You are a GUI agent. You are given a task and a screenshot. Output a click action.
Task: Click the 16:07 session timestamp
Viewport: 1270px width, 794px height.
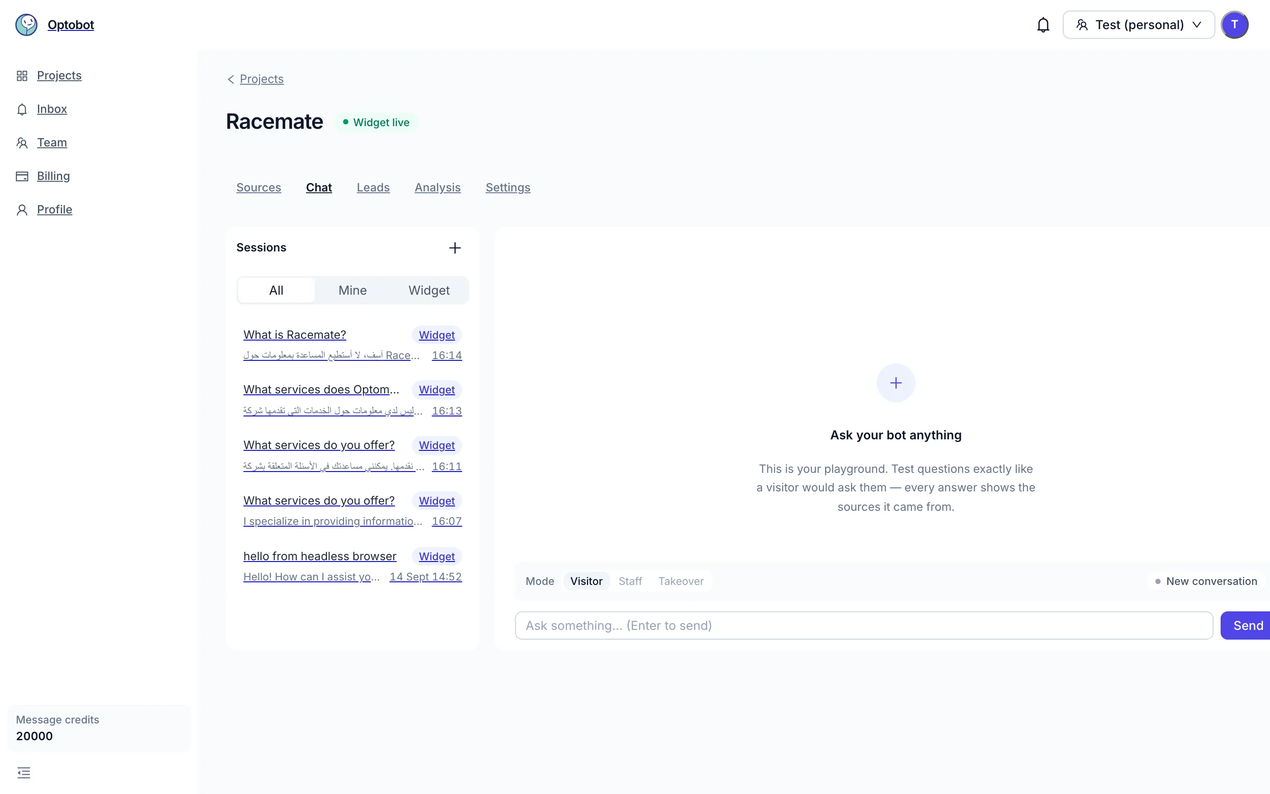point(447,521)
